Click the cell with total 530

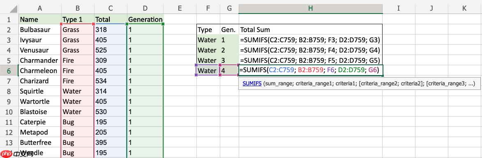111,112
